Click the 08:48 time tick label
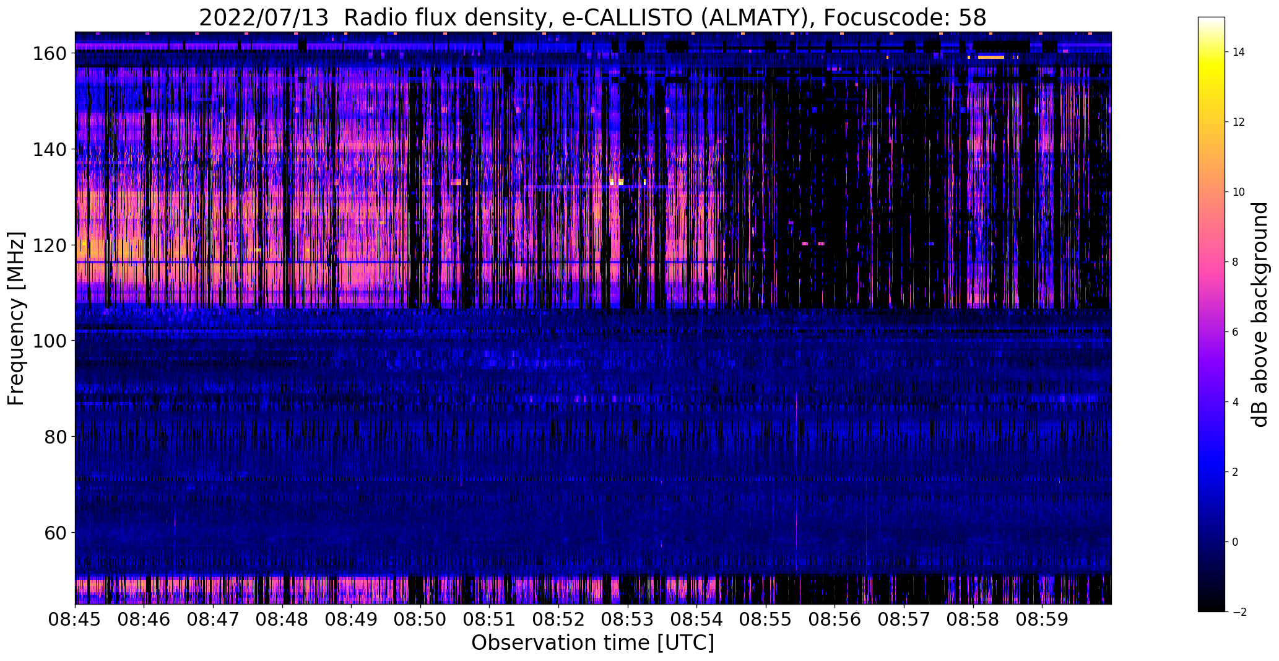The image size is (1279, 661). (x=282, y=620)
